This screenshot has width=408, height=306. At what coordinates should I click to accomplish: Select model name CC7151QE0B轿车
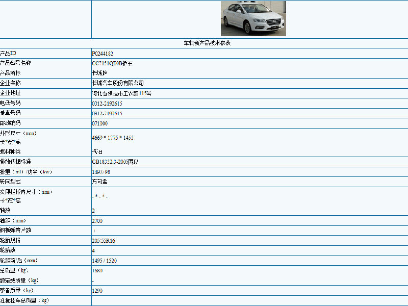pyautogui.click(x=112, y=63)
